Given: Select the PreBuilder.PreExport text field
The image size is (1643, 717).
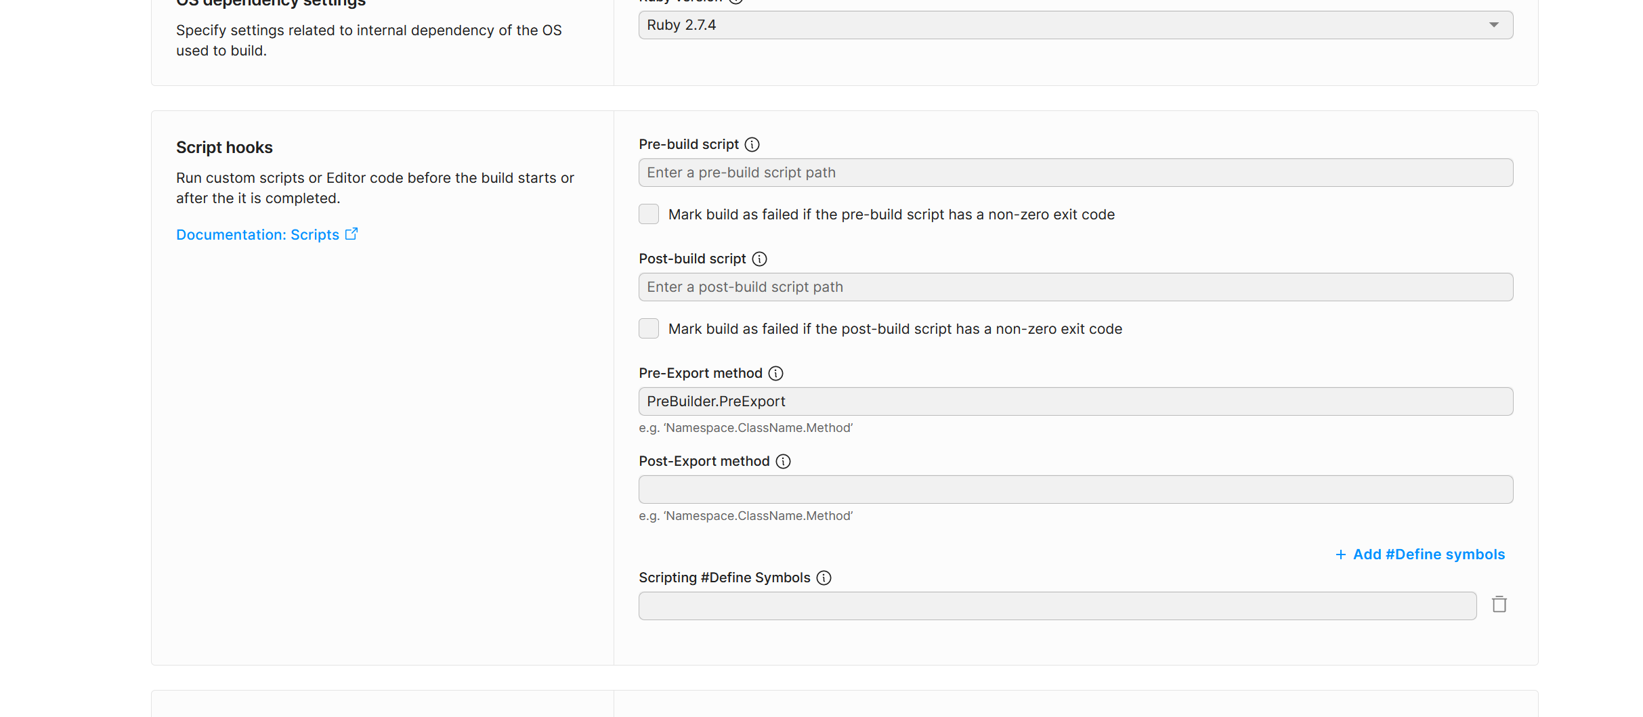Looking at the screenshot, I should click(1075, 401).
